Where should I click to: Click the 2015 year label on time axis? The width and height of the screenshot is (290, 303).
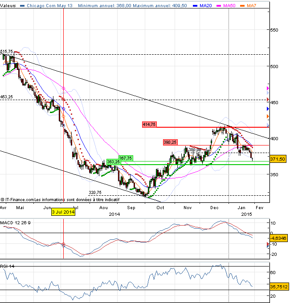point(247,214)
